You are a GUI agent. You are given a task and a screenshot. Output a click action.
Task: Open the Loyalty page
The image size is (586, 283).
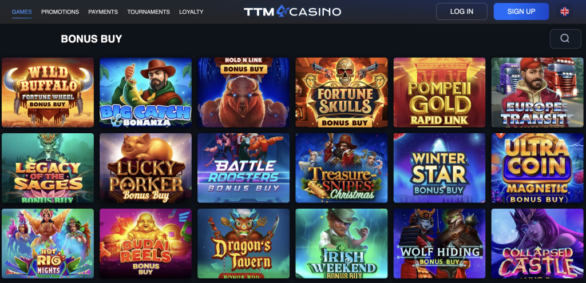point(191,12)
